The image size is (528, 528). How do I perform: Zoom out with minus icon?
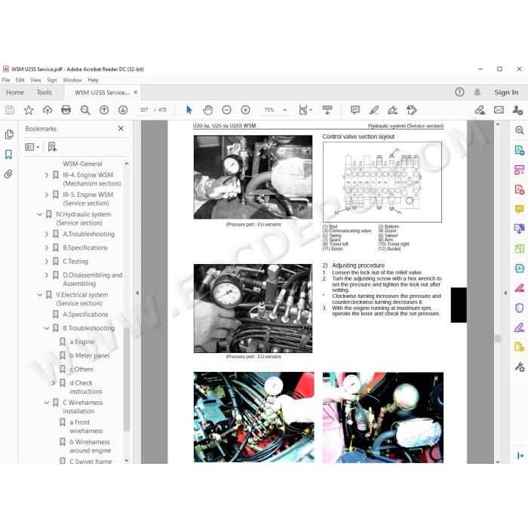[x=226, y=110]
